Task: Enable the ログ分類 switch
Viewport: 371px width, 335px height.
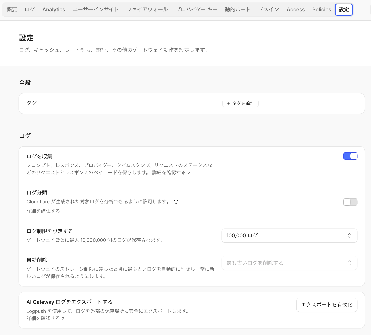Action: coord(350,202)
